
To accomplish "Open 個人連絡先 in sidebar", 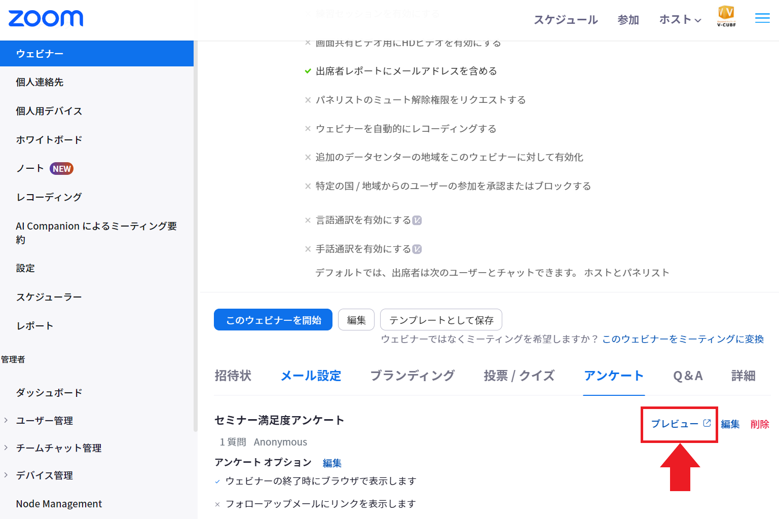I will (40, 82).
